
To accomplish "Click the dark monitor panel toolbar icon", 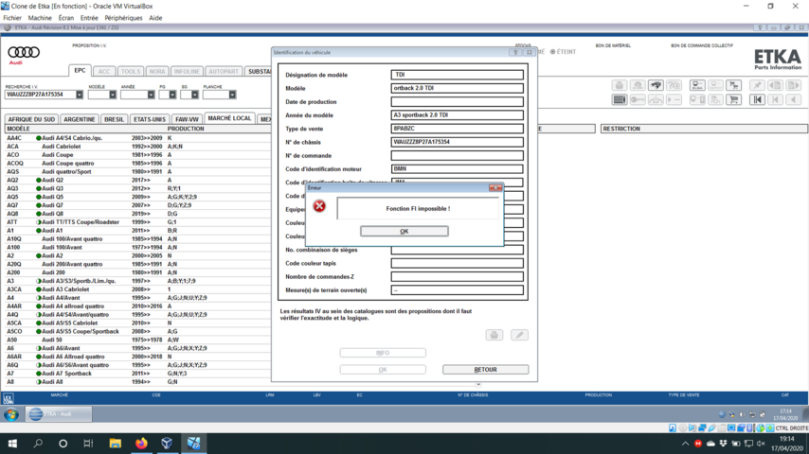I will coord(620,99).
